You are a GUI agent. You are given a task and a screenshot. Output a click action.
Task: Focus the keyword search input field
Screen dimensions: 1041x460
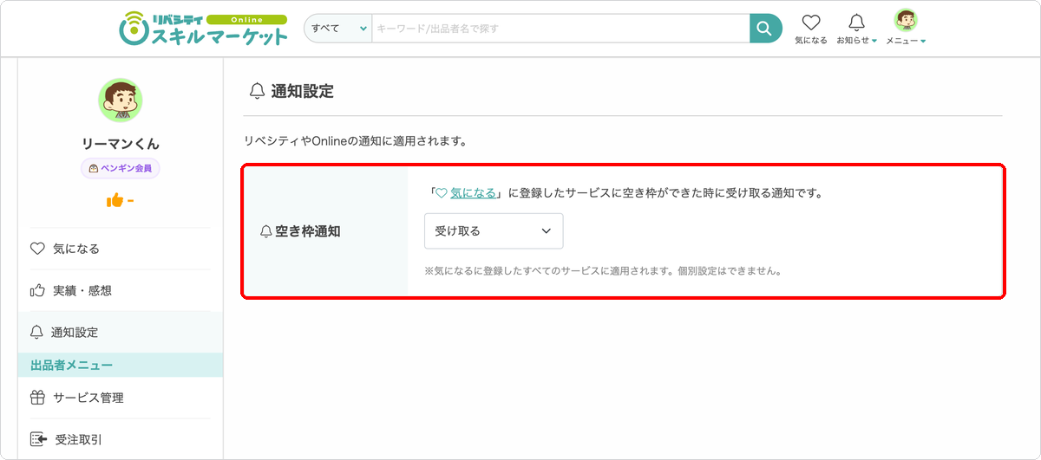point(560,29)
